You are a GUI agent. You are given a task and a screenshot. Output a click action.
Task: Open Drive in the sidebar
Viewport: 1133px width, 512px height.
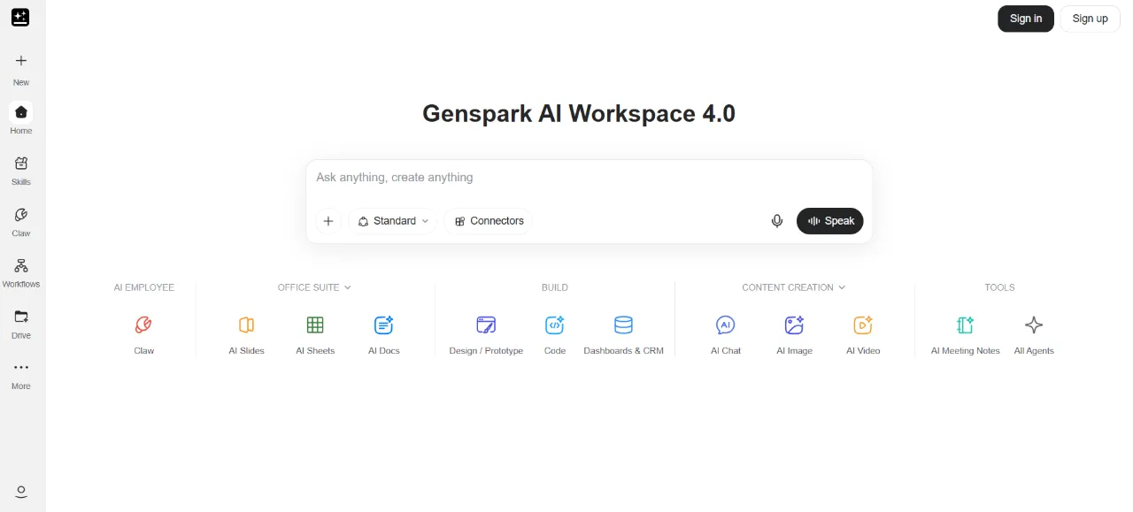tap(21, 323)
